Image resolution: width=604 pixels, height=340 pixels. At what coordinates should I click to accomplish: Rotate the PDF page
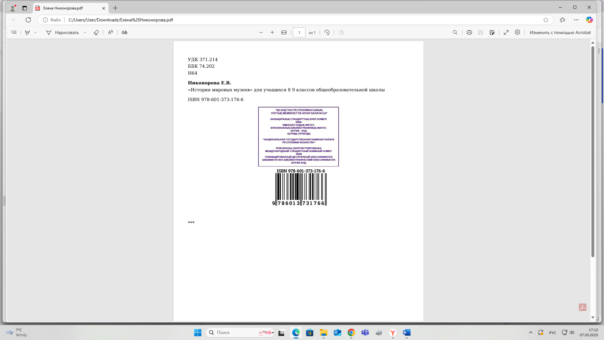(327, 32)
